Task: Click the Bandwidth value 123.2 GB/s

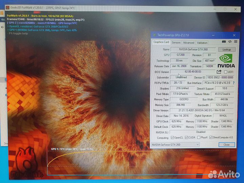Action: [x=222, y=105]
